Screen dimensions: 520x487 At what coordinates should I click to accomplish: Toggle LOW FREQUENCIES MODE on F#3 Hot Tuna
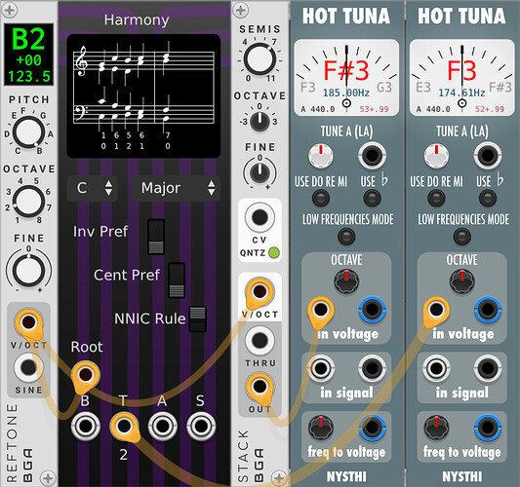(x=346, y=237)
